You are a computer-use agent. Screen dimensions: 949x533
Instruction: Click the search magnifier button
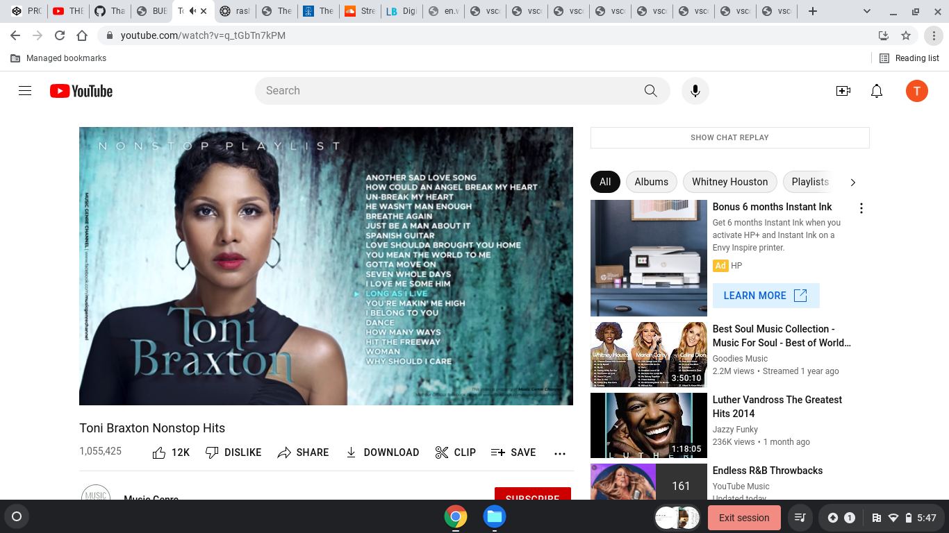650,91
